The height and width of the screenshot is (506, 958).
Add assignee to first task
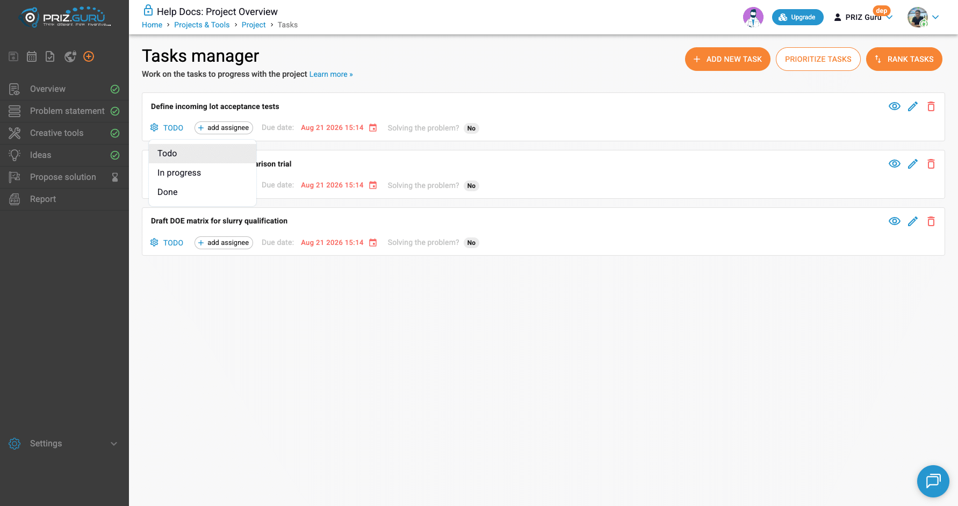pyautogui.click(x=224, y=128)
